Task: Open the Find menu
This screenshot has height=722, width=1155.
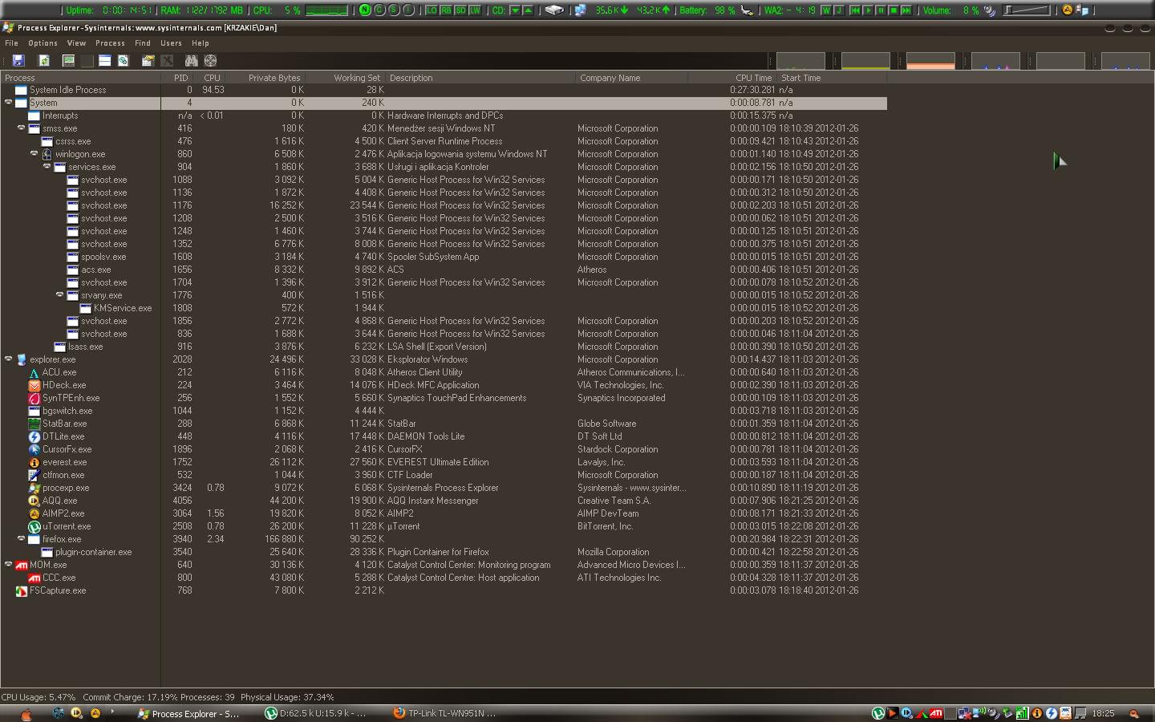Action: 143,43
